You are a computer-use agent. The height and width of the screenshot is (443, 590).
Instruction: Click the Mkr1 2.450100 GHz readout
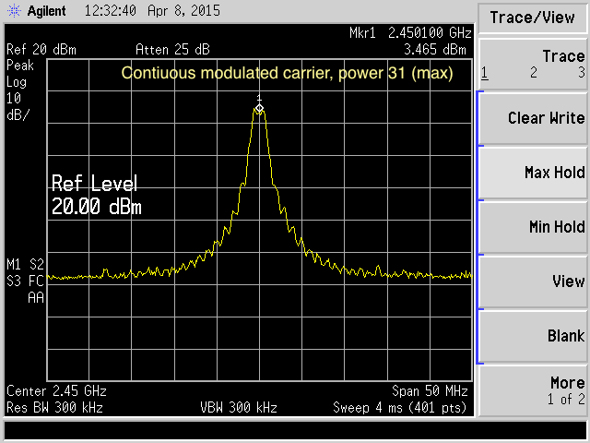pos(410,33)
